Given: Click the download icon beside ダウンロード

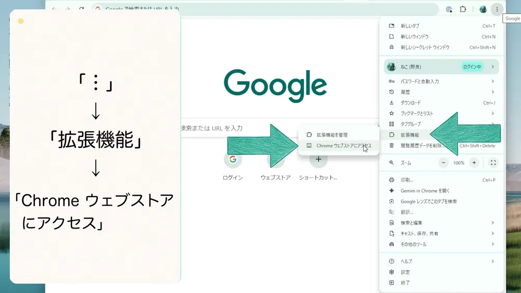Looking at the screenshot, I should click(391, 103).
